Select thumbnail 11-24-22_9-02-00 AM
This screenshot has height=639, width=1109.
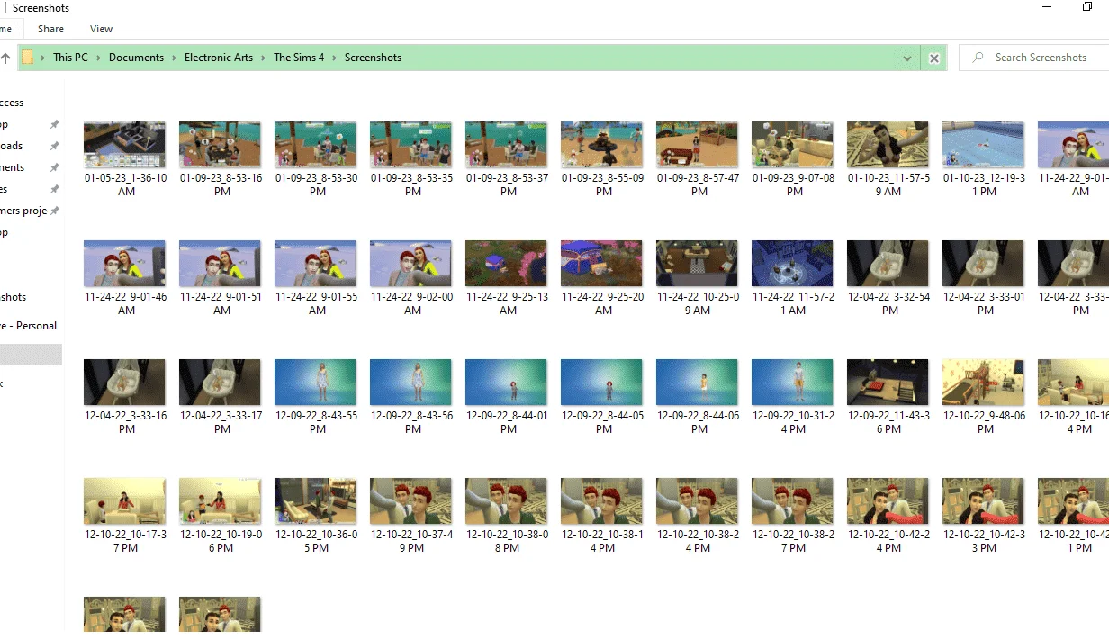click(x=410, y=264)
